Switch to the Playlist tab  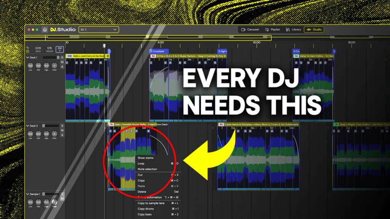272,30
